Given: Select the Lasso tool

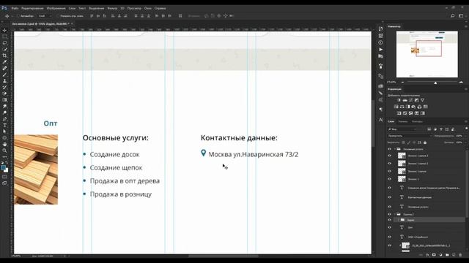Looking at the screenshot, I should coord(4,43).
